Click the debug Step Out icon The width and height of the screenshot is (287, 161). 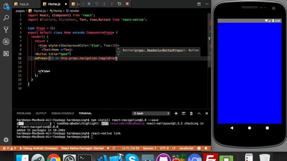(112, 4)
